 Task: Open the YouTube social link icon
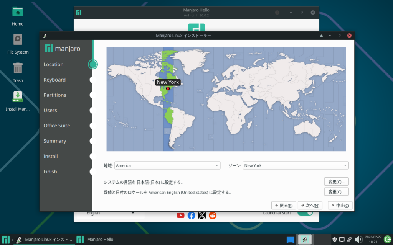[x=180, y=215]
